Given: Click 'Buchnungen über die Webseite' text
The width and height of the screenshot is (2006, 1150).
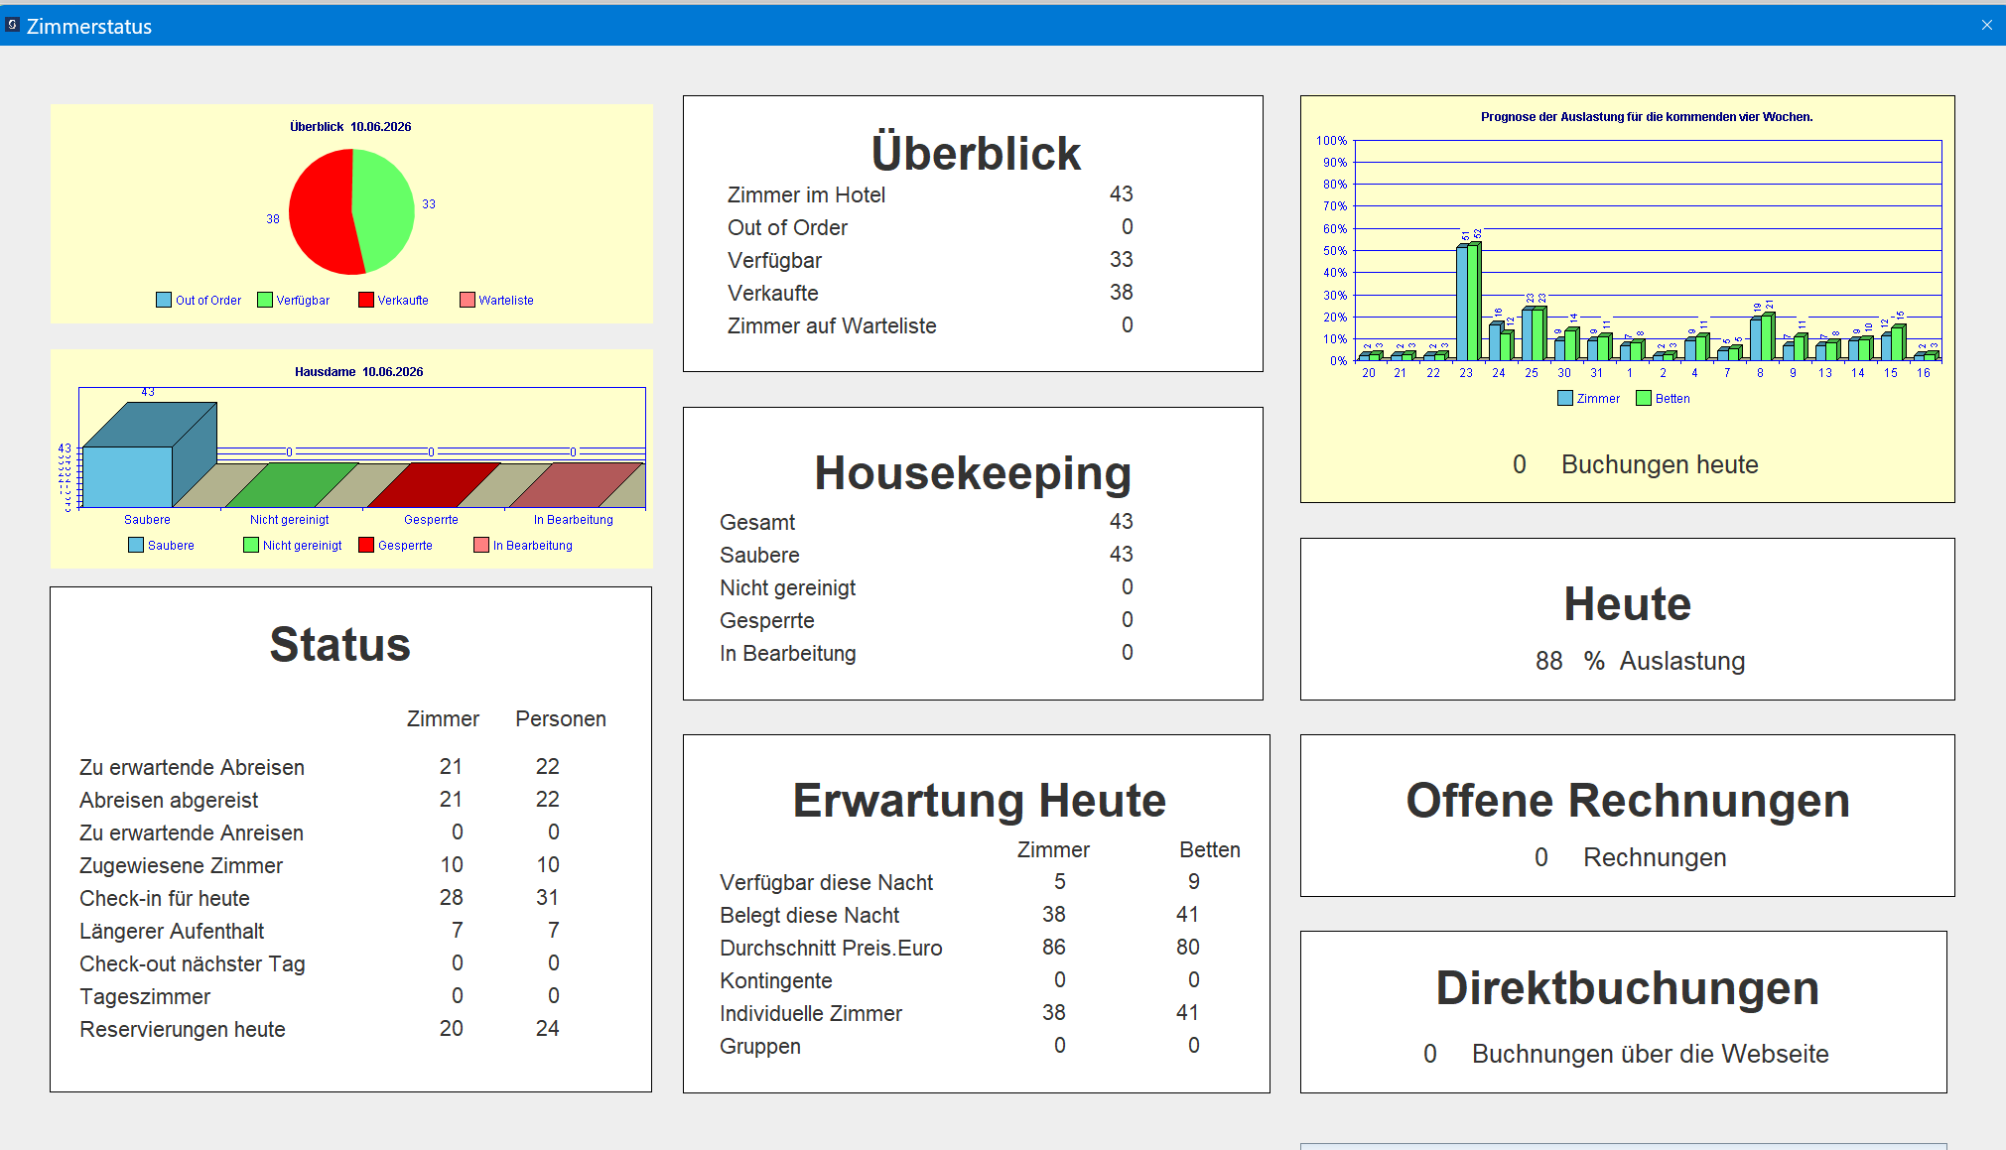Looking at the screenshot, I should pos(1650,1054).
